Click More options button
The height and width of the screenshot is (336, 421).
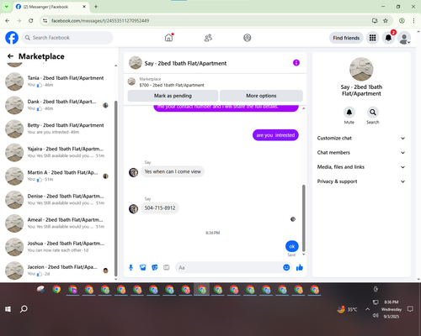pos(261,96)
